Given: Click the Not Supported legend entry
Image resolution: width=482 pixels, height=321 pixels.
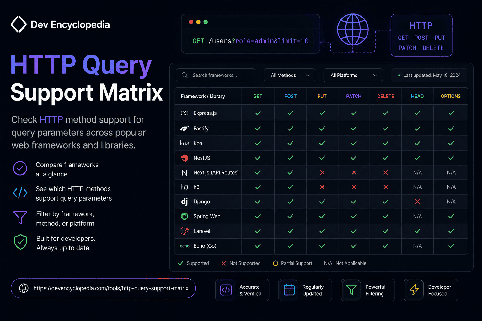Looking at the screenshot, I should tap(241, 263).
